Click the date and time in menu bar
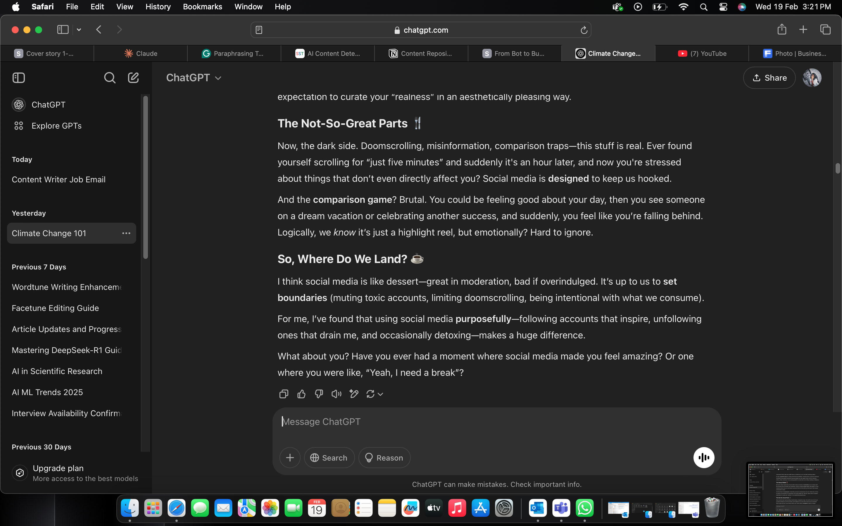Viewport: 842px width, 526px height. pyautogui.click(x=793, y=7)
